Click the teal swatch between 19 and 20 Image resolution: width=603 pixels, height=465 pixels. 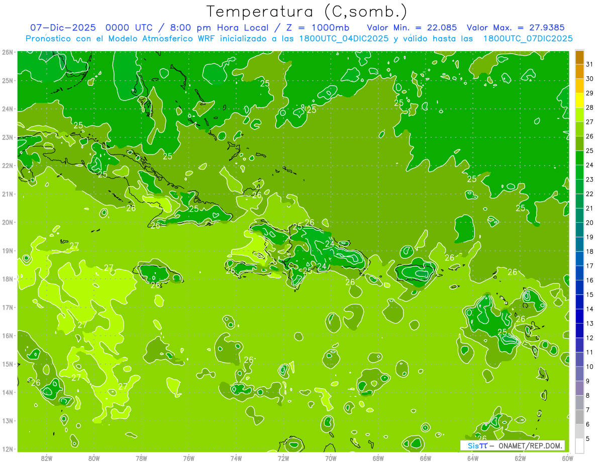[579, 230]
